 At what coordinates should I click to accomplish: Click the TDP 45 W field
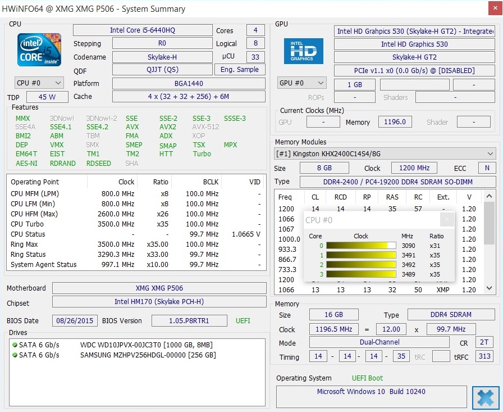[47, 97]
